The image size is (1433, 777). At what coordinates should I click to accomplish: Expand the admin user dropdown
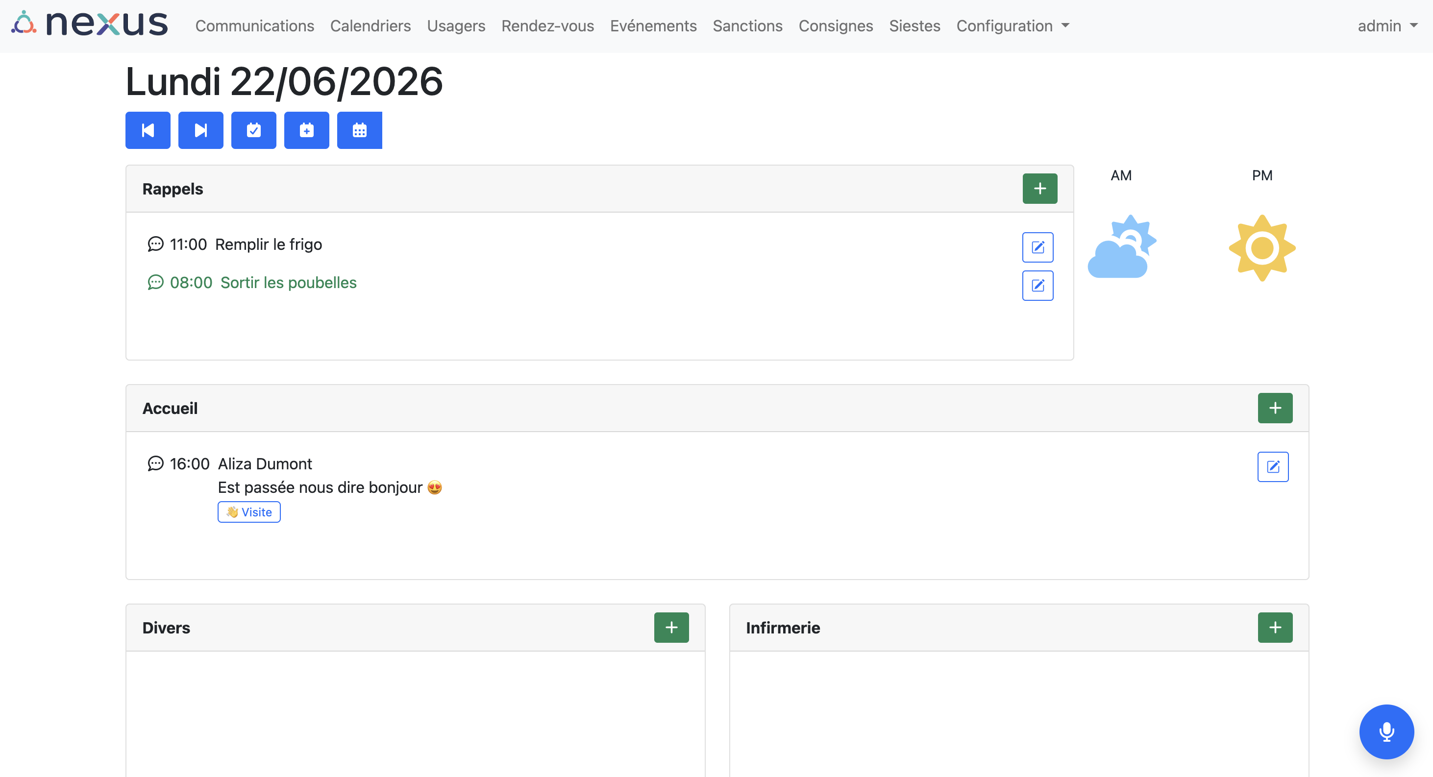(1387, 25)
